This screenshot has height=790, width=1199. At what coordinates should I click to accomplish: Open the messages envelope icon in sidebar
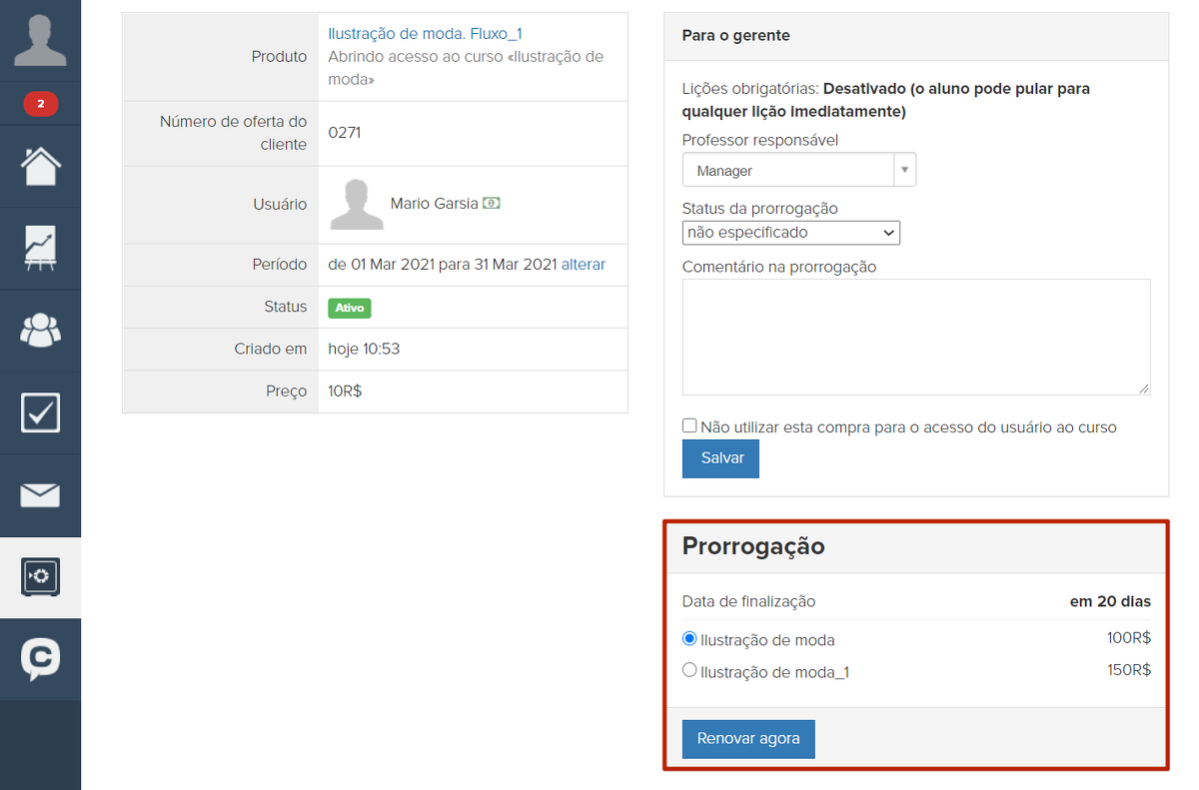pos(40,495)
